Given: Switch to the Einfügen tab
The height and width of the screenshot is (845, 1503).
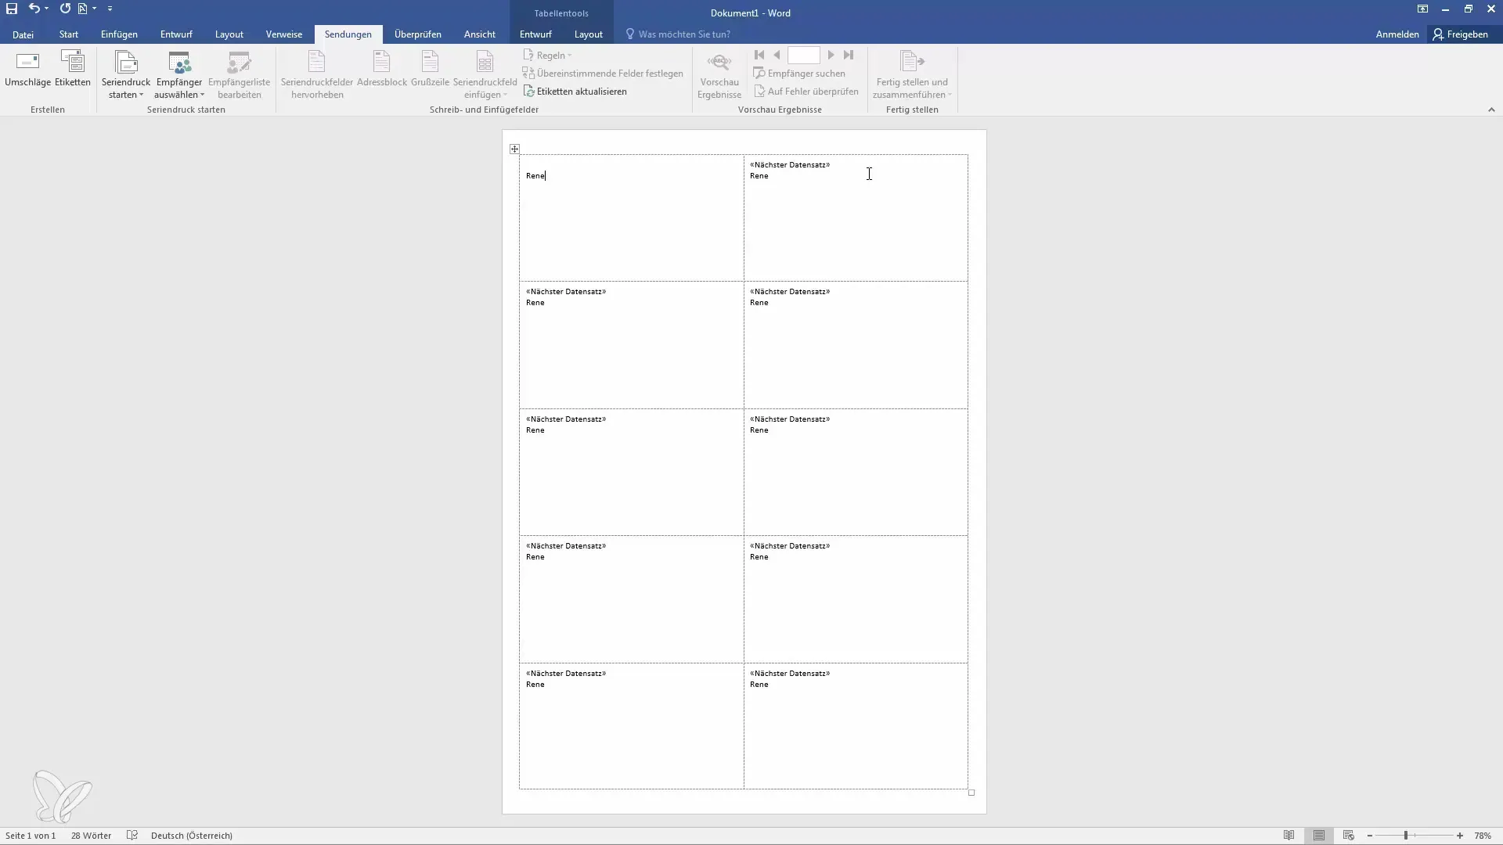Looking at the screenshot, I should pos(119,34).
